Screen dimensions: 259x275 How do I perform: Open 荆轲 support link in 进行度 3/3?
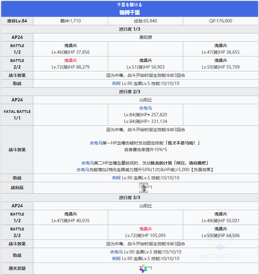pyautogui.click(x=116, y=259)
